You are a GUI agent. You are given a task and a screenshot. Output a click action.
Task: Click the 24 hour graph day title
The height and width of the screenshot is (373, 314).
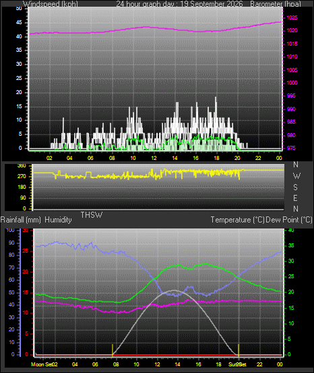pyautogui.click(x=179, y=4)
